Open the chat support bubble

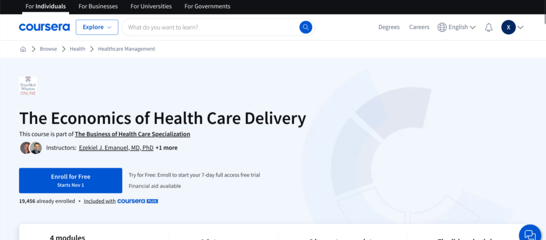click(529, 234)
